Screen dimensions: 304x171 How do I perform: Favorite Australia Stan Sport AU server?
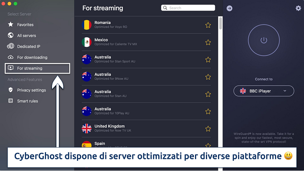[208, 60]
